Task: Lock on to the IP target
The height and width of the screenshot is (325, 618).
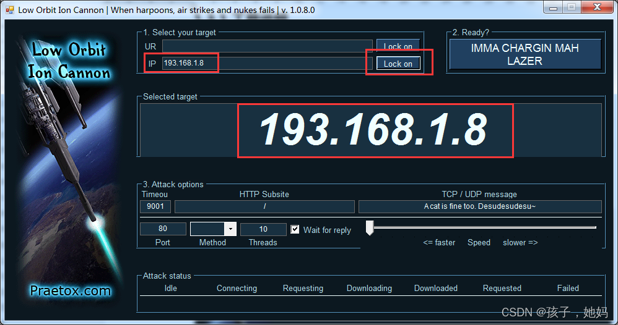Action: pyautogui.click(x=398, y=64)
